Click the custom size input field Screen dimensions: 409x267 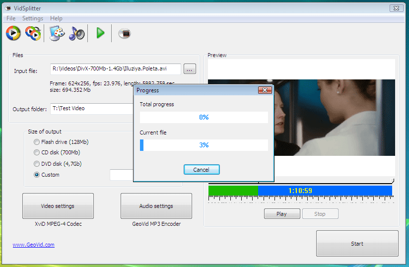122,175
